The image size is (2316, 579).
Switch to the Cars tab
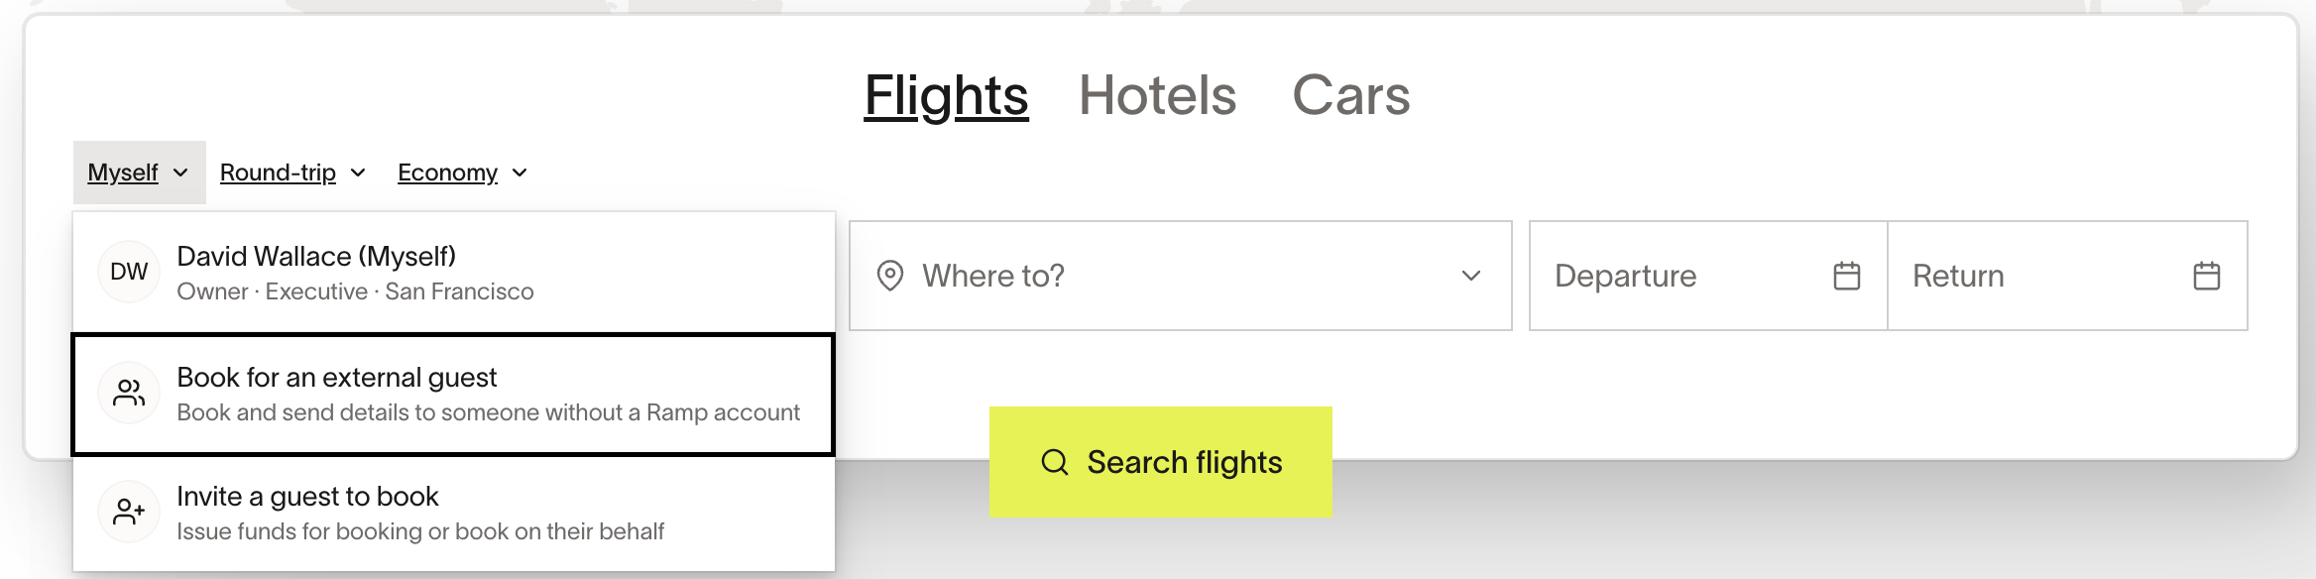coord(1351,95)
